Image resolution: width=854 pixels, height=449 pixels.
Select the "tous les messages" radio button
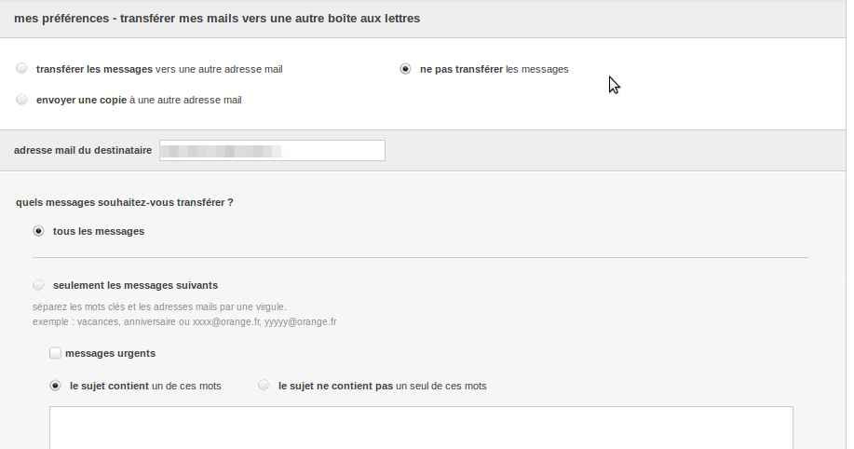[38, 231]
